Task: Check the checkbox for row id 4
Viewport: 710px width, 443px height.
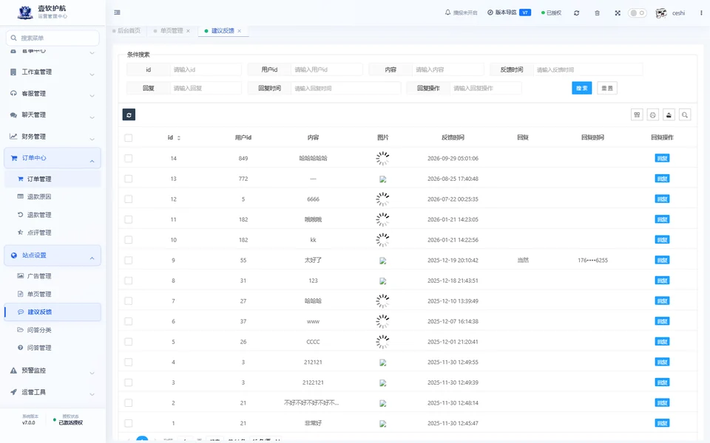Action: 129,362
